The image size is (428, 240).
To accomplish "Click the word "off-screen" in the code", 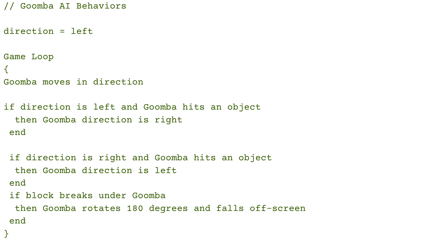I will pyautogui.click(x=277, y=209).
